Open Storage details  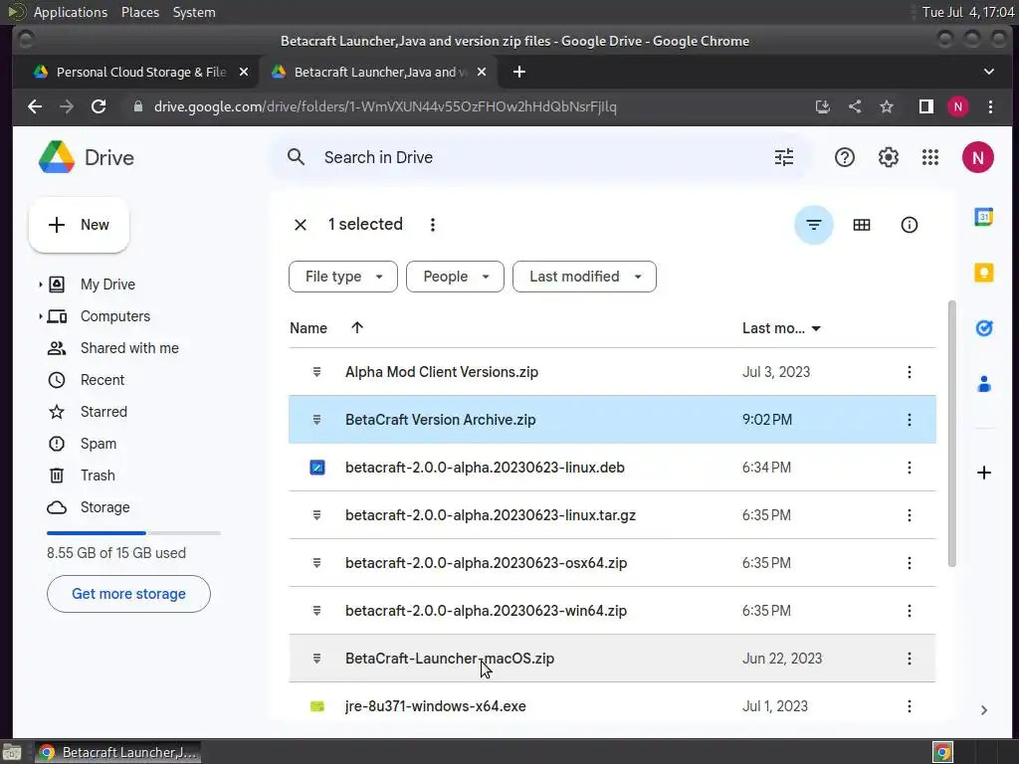click(104, 507)
